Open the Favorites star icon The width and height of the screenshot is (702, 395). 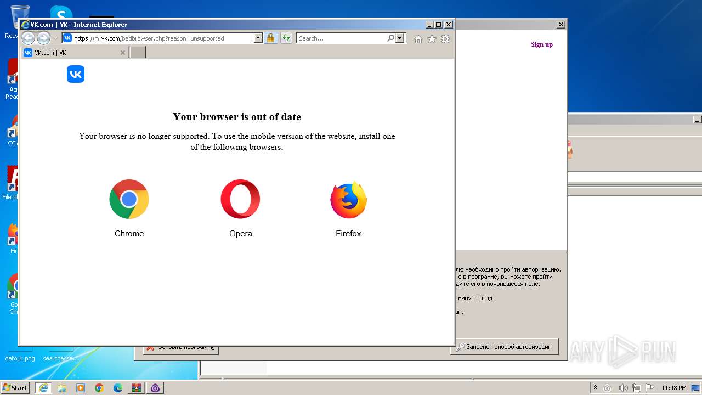click(432, 39)
